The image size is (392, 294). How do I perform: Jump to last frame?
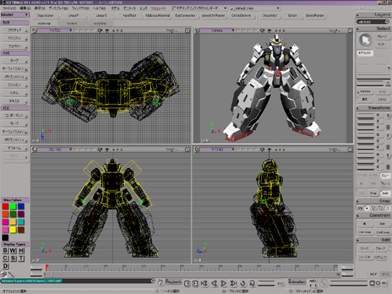[x=233, y=283]
